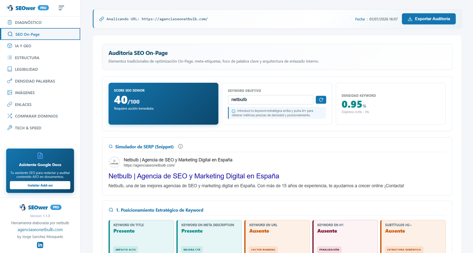Viewport: 473px width, 253px height.
Task: Click the Google Docs document icon
Action: coord(40,156)
